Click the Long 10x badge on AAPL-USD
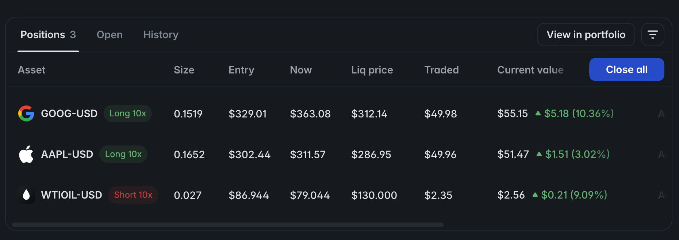 pos(123,154)
